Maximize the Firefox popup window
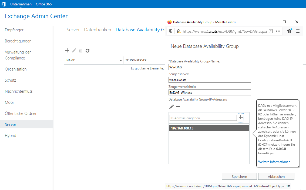Viewport: 306px width, 190px height. pyautogui.click(x=284, y=22)
